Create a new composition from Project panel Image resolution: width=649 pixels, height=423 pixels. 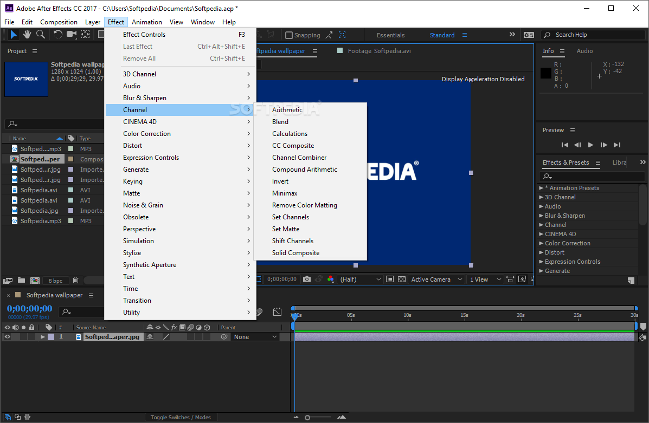point(35,281)
